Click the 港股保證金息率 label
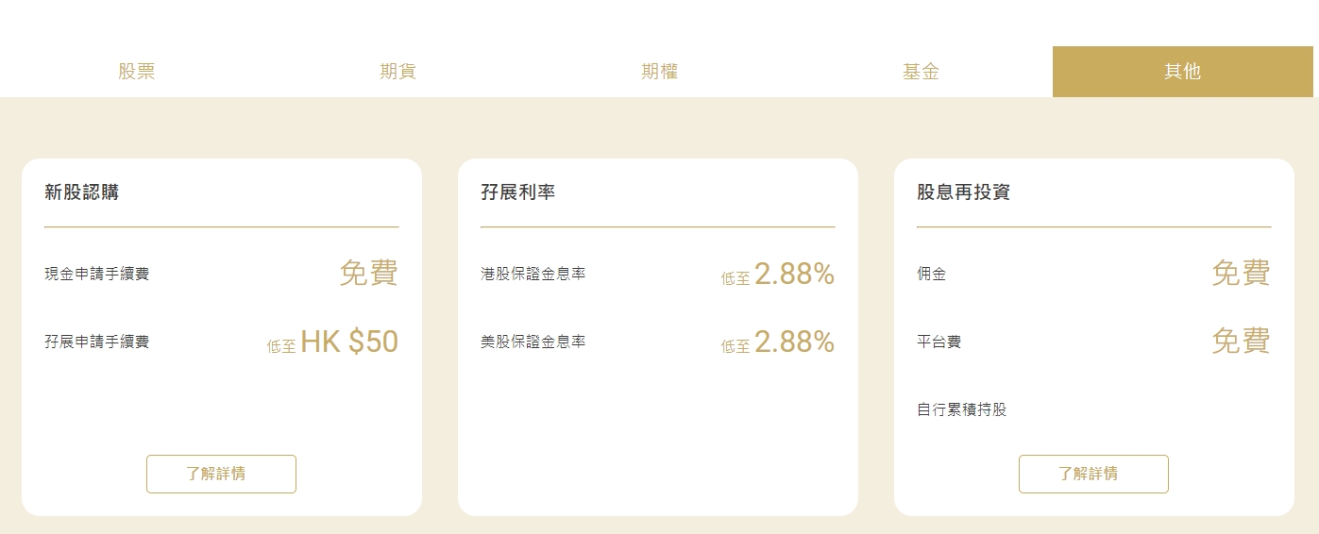This screenshot has height=534, width=1319. [x=533, y=275]
